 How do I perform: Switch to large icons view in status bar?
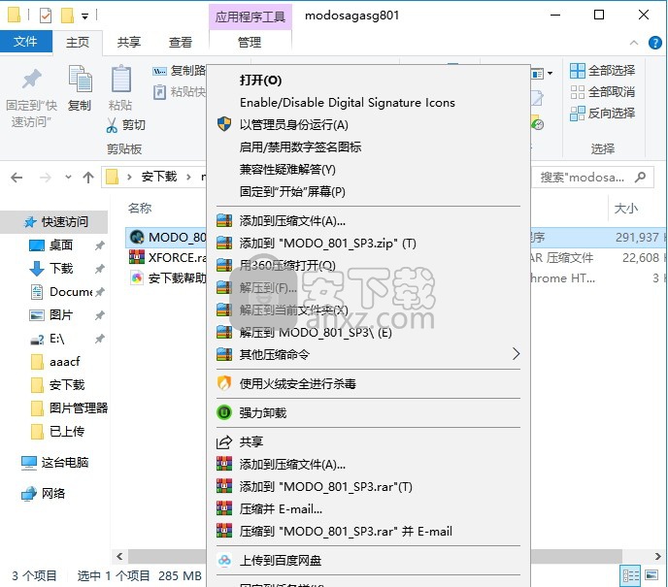[651, 576]
